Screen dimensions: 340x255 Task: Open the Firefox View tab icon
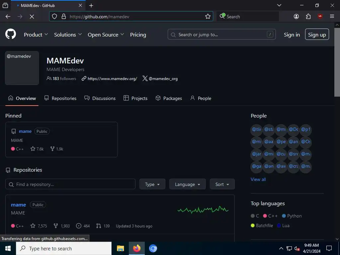5,5
